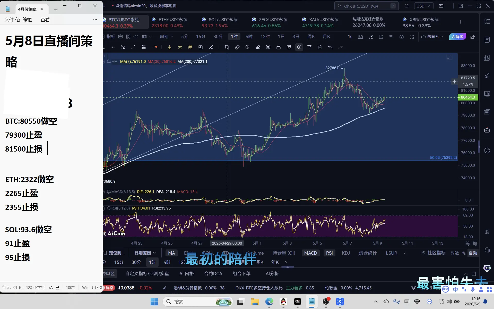Viewport: 494px width, 309px height.
Task: Open the customer support headset icon
Action: coord(487,250)
